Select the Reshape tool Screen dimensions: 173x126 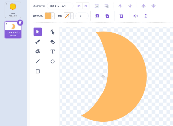coord(52,32)
